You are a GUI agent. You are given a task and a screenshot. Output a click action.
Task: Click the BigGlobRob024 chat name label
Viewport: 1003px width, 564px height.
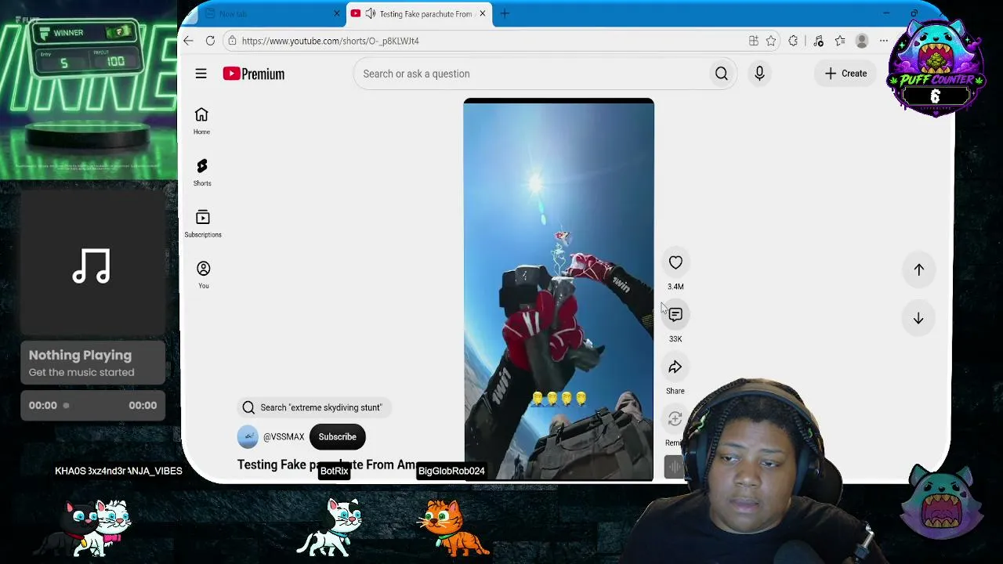(451, 471)
